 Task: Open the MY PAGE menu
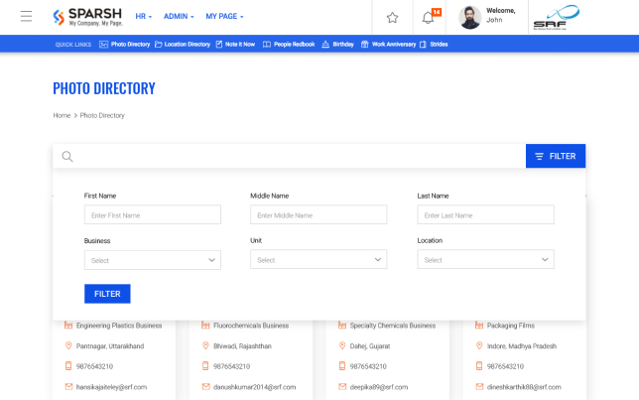[224, 17]
